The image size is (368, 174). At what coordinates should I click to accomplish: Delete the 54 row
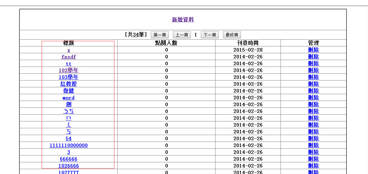pyautogui.click(x=313, y=139)
